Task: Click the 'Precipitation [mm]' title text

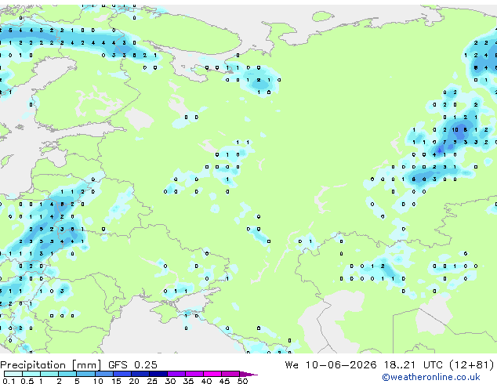Action: pos(51,365)
